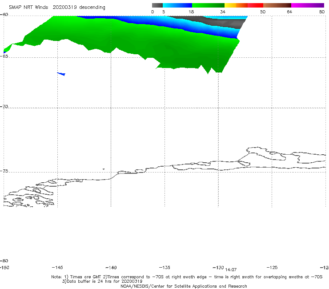Click the longitude label "-135"
Image resolution: width=329 pixels, height=289 pixels.
click(164, 268)
